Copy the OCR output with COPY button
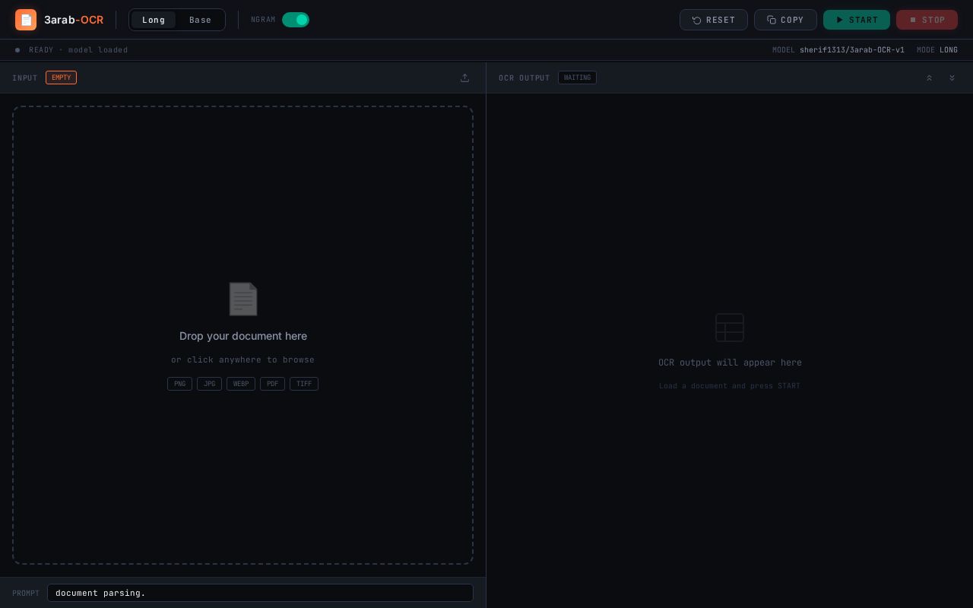The width and height of the screenshot is (973, 608). click(x=785, y=20)
